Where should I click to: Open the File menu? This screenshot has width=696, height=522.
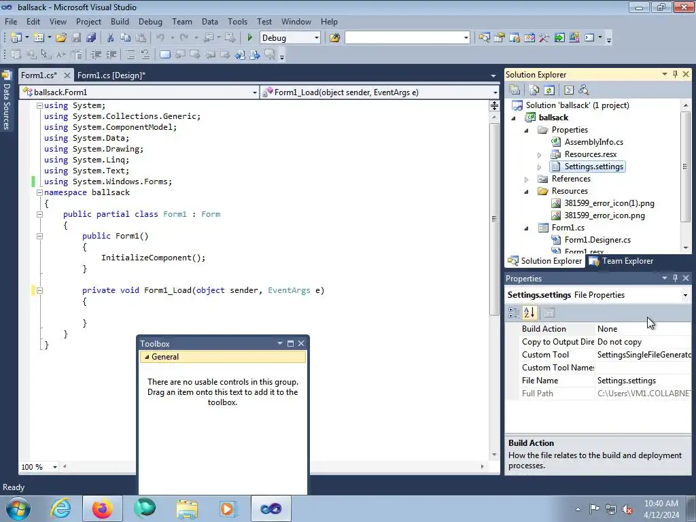(x=11, y=21)
